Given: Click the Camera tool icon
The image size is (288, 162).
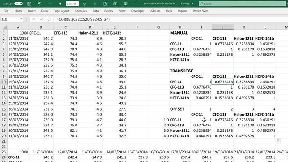Looking at the screenshot, I should [115, 4].
